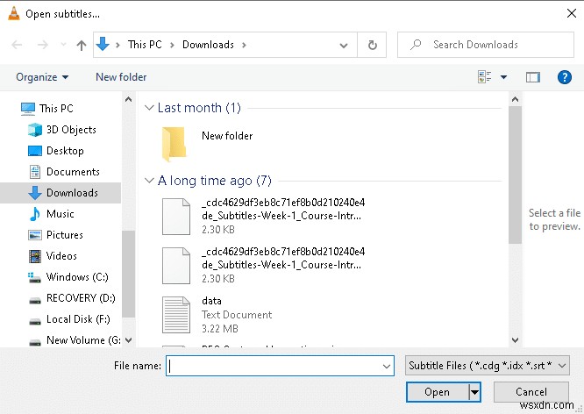Expand the File name history dropdown
The image size is (584, 414).
point(387,366)
